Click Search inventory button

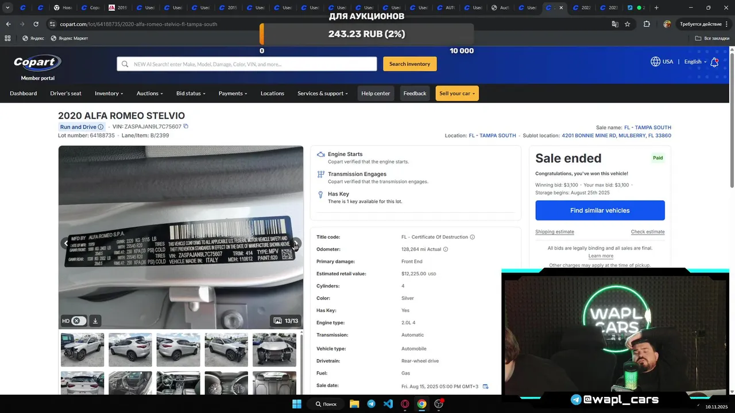[x=409, y=64]
